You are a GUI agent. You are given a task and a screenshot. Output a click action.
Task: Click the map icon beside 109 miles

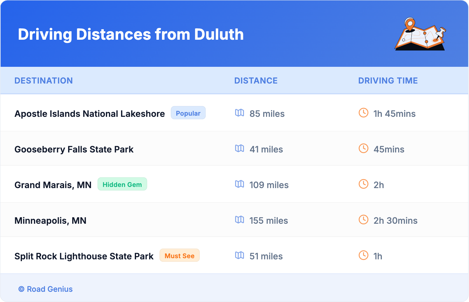point(239,184)
